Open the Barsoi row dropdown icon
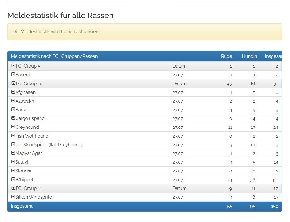The height and width of the screenshot is (222, 290). (x=13, y=109)
